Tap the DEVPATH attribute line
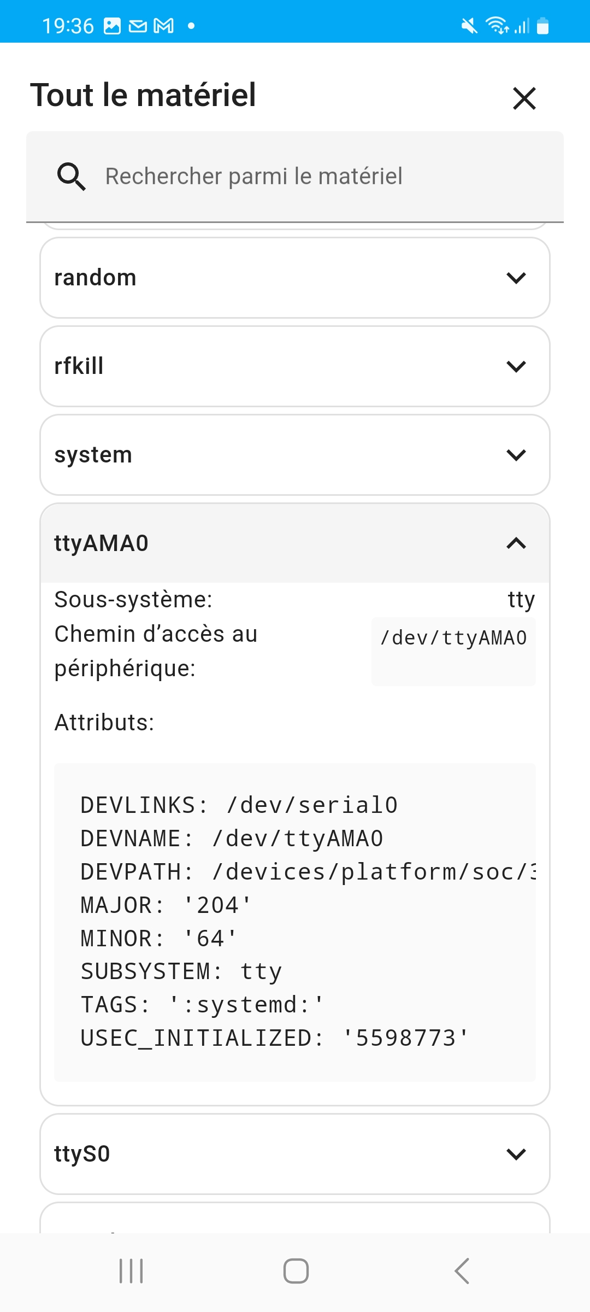590x1312 pixels. (x=308, y=872)
